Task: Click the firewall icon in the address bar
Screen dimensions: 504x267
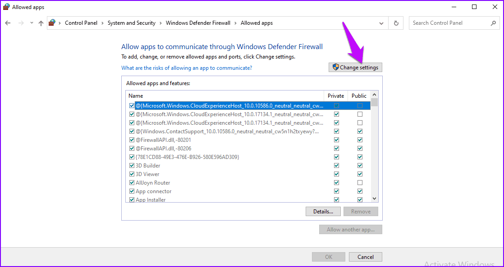Action: [52, 23]
